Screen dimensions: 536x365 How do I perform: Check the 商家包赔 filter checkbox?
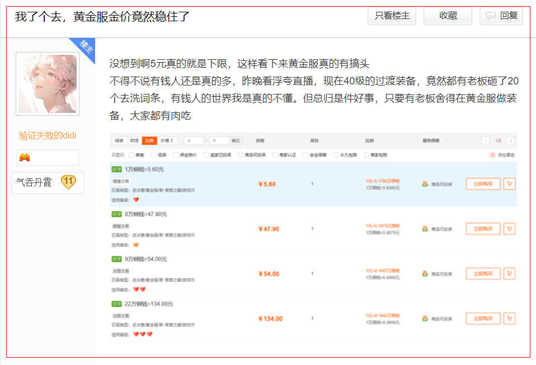(366, 155)
